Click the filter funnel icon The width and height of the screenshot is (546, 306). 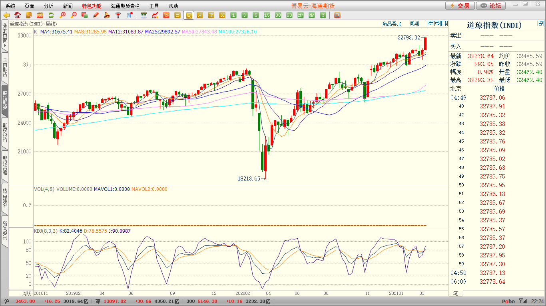118,15
